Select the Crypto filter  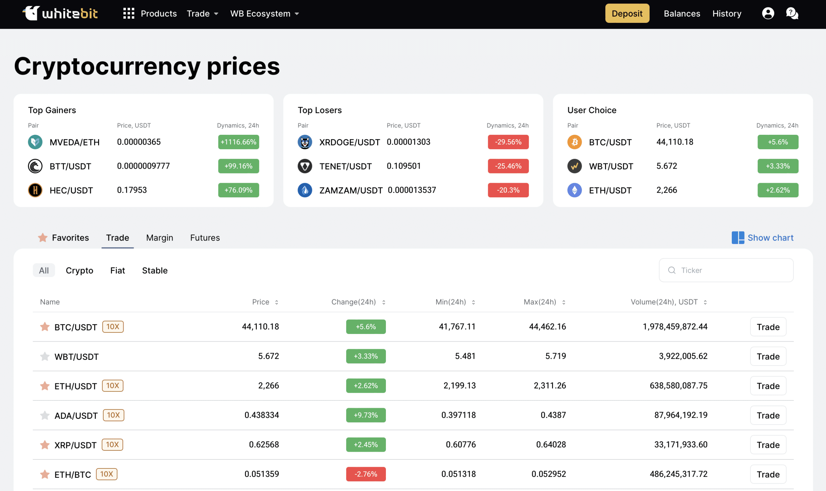point(79,270)
